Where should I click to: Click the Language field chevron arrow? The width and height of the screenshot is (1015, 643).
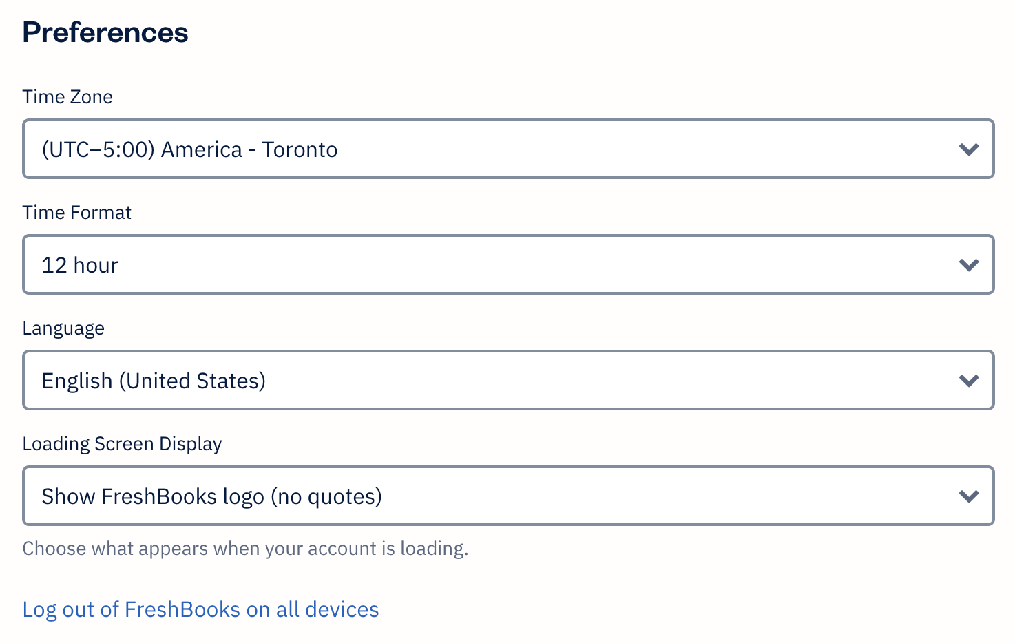coord(969,381)
